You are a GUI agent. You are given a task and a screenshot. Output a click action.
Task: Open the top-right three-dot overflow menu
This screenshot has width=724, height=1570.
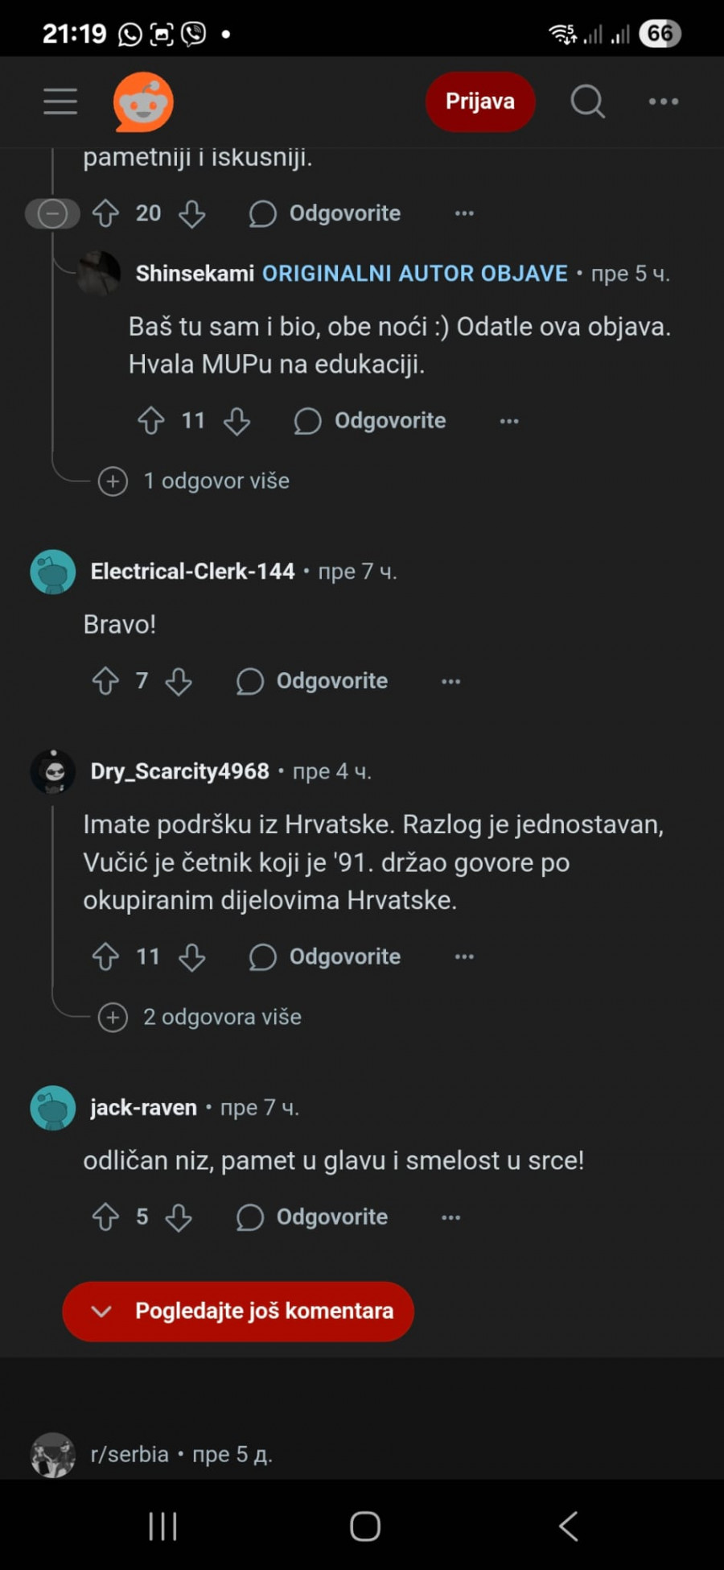[664, 101]
